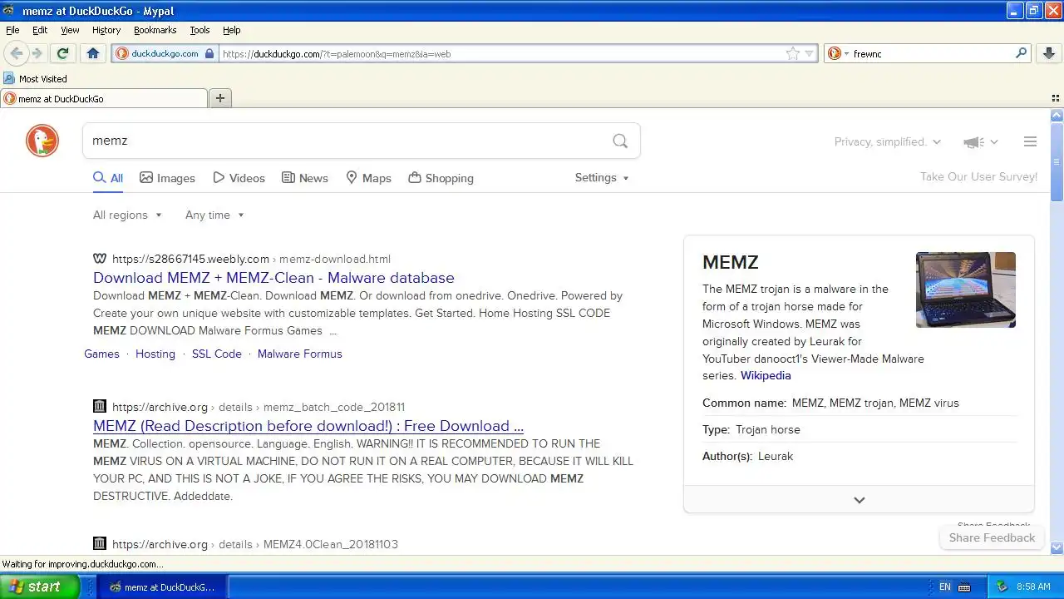Open a new tab with the plus button
The height and width of the screenshot is (599, 1064).
pos(220,98)
